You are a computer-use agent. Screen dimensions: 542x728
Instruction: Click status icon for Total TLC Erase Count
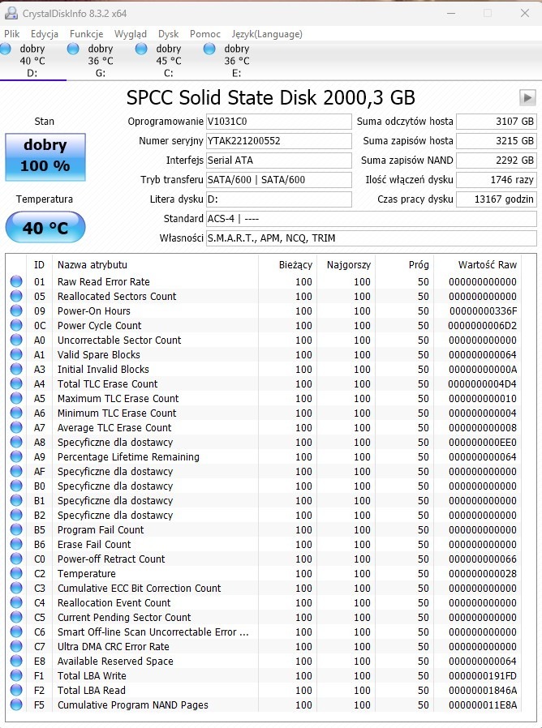(16, 383)
